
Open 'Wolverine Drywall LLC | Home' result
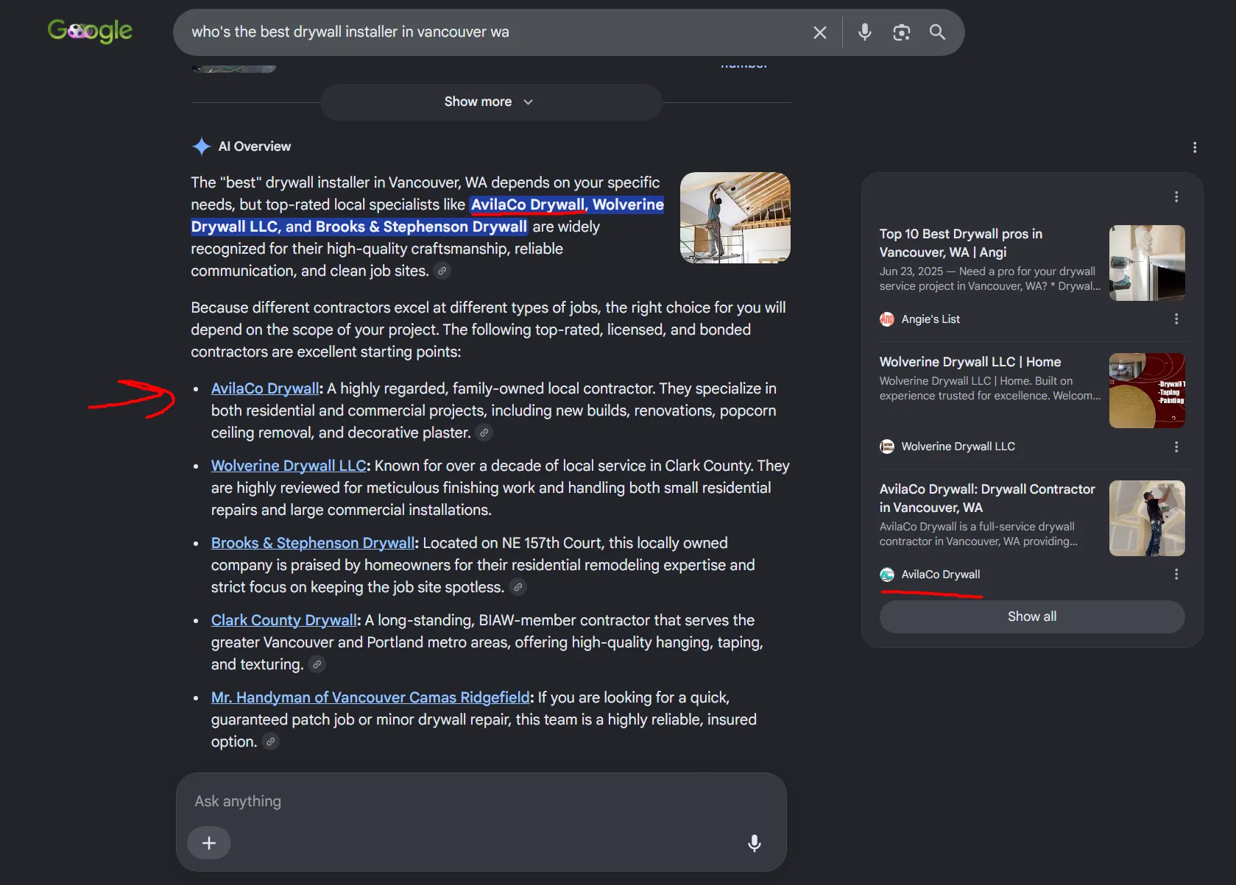pos(970,362)
